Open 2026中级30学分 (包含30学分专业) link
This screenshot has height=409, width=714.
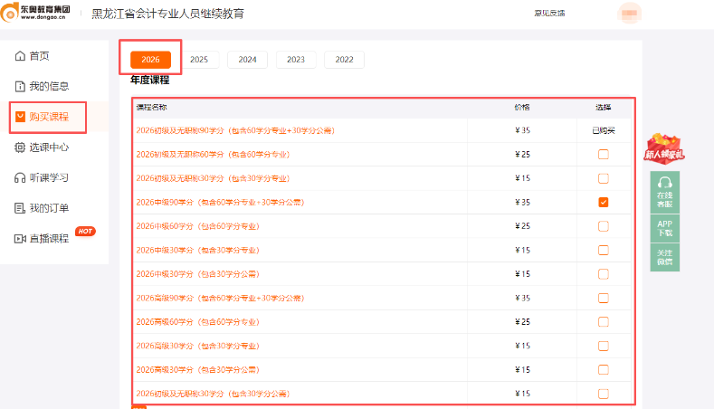(x=197, y=250)
